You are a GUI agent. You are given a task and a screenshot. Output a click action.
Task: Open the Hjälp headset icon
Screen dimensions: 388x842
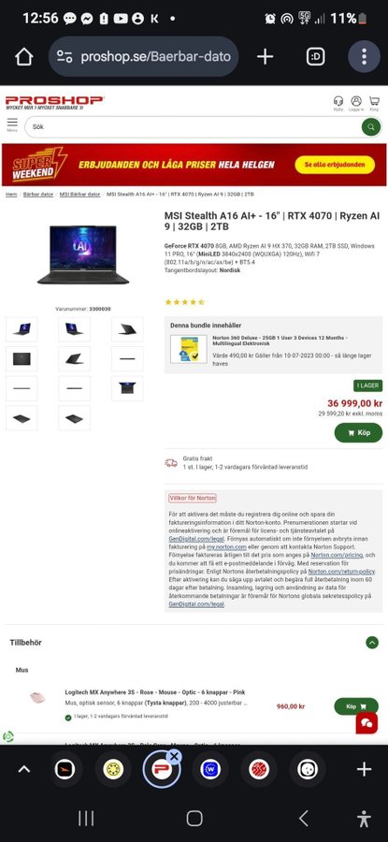(338, 103)
